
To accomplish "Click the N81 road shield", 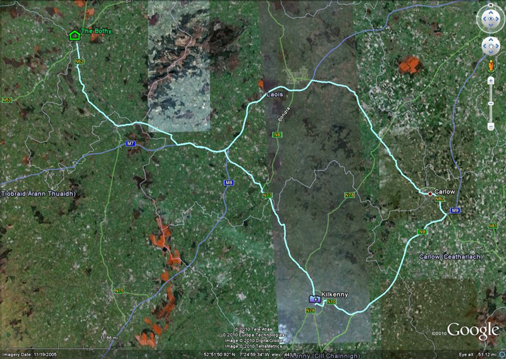I will (493, 226).
